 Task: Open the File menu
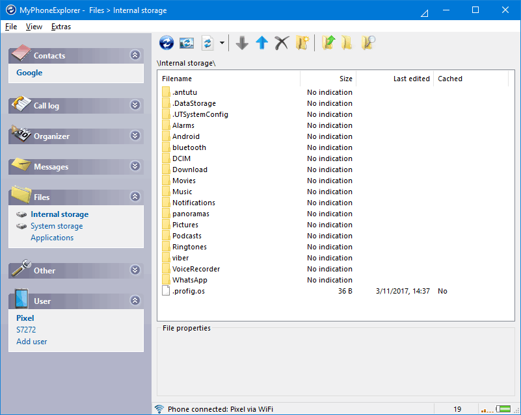coord(11,27)
